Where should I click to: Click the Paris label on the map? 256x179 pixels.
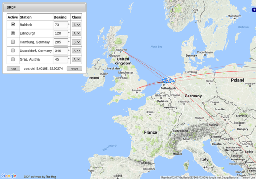[x=150, y=112]
